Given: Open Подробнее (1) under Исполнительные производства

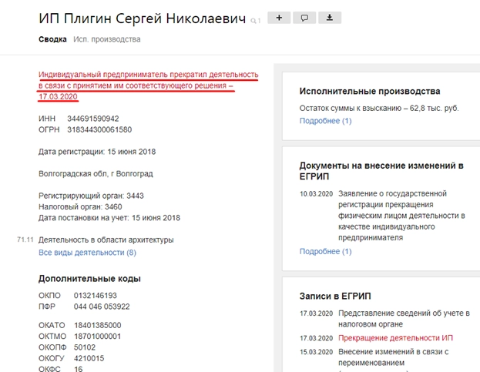Looking at the screenshot, I should tap(325, 121).
